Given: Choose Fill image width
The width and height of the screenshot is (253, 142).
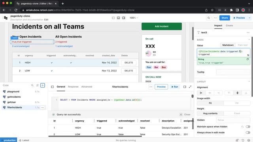Looking at the screenshot, I should click(237, 103).
